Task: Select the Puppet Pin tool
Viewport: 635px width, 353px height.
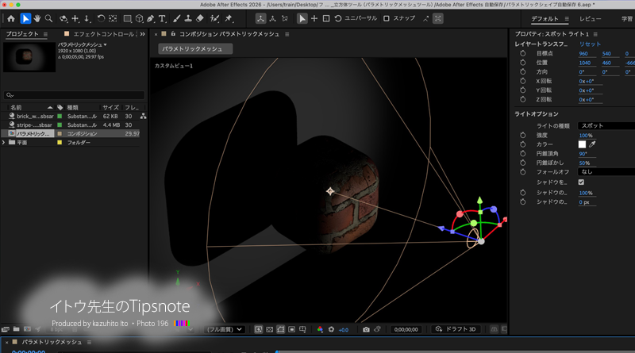Action: 229,17
